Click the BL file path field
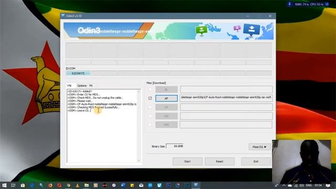This screenshot has width=336, height=189. point(226,89)
